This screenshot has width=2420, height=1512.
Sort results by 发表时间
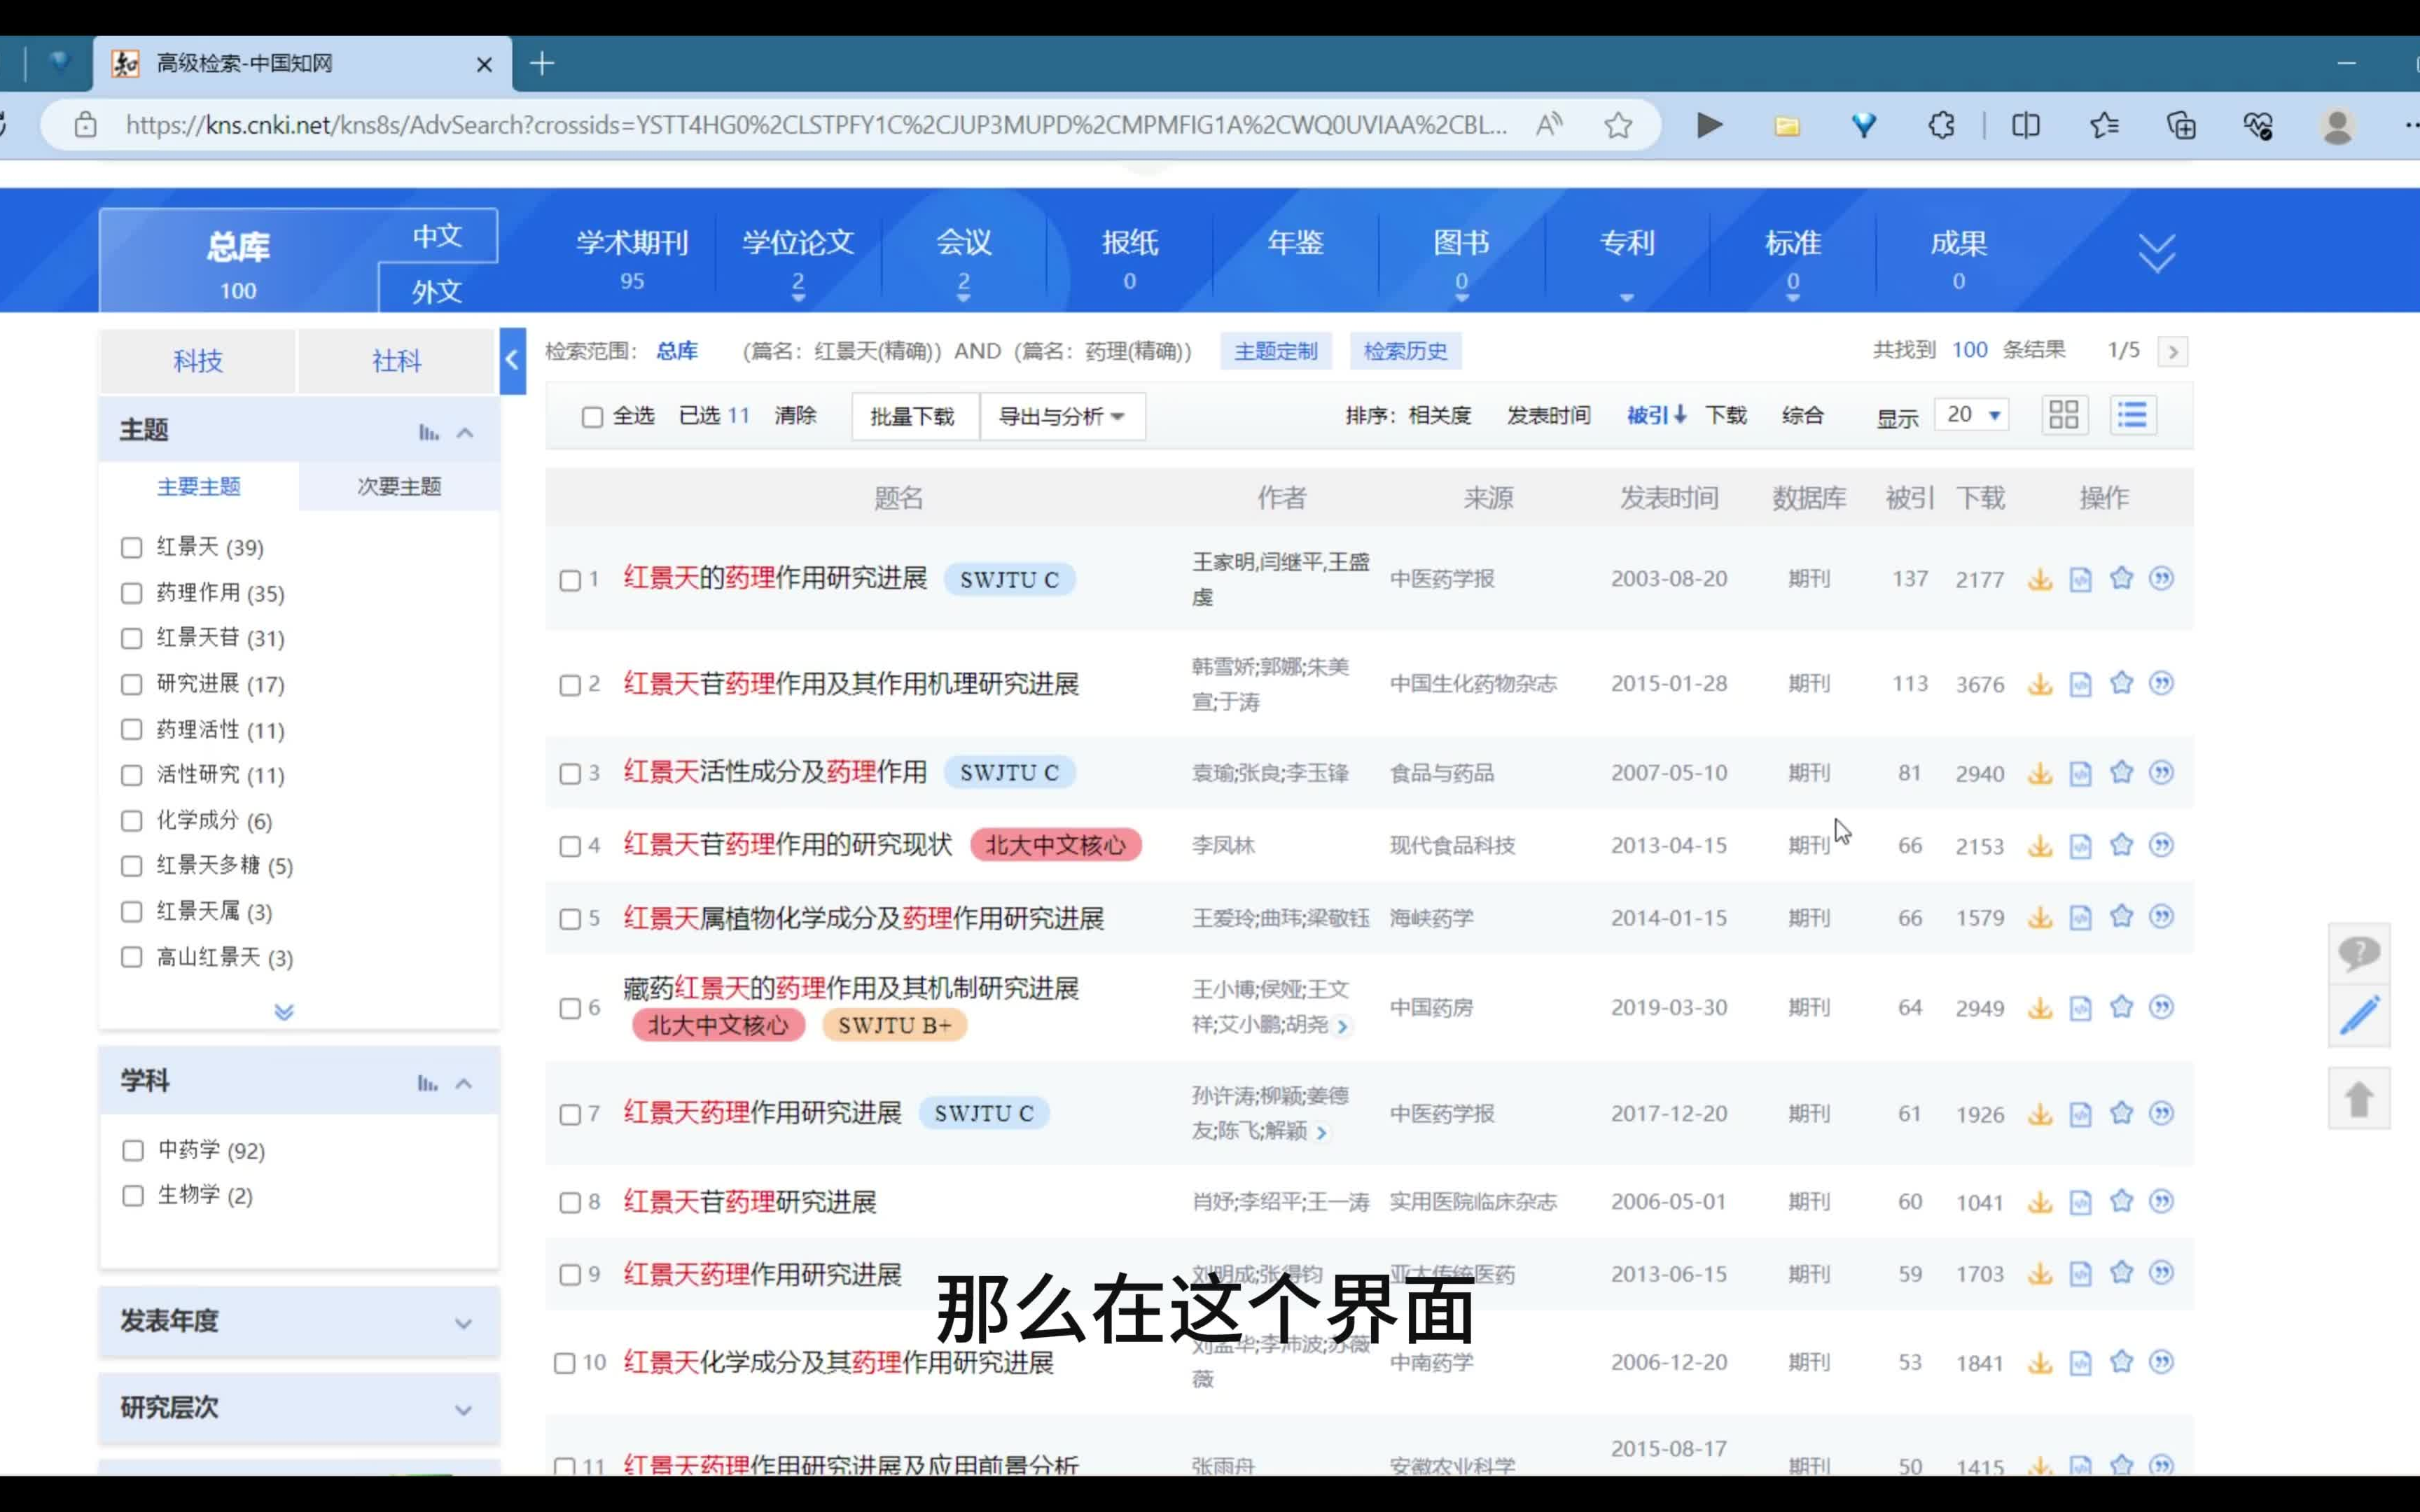[1548, 415]
